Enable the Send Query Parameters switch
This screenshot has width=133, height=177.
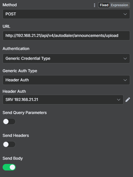(9, 121)
